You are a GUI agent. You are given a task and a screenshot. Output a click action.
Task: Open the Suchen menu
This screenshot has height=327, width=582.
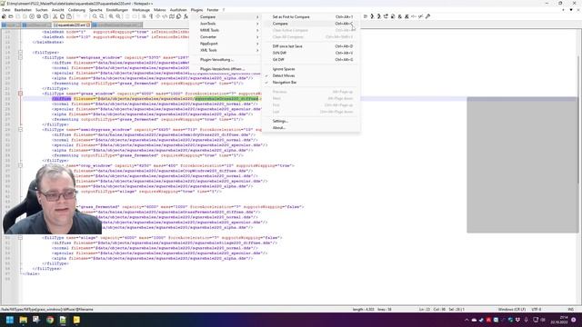click(x=42, y=10)
